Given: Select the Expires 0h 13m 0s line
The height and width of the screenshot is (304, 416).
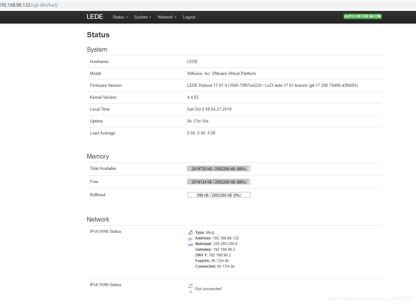Looking at the screenshot, I should tap(212, 261).
